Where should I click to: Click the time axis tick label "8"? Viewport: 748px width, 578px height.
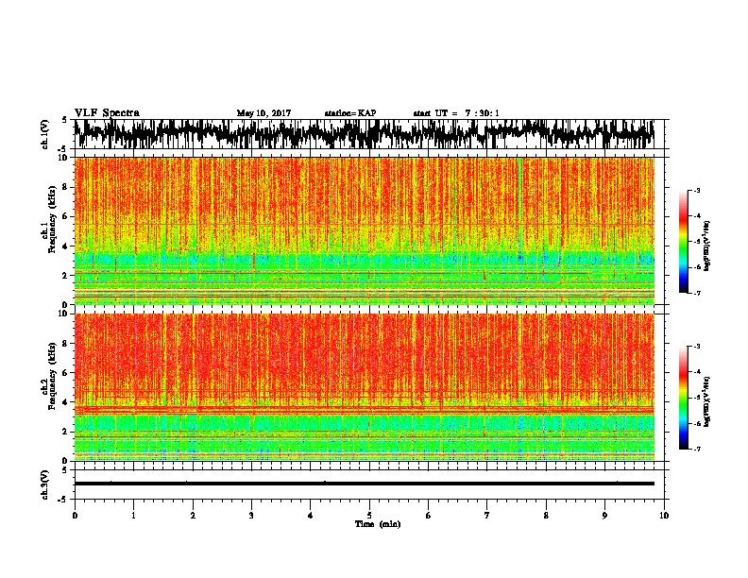click(546, 516)
